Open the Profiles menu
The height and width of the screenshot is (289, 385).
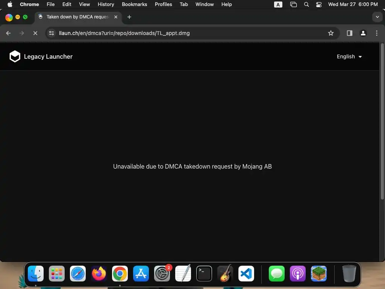coord(163,5)
